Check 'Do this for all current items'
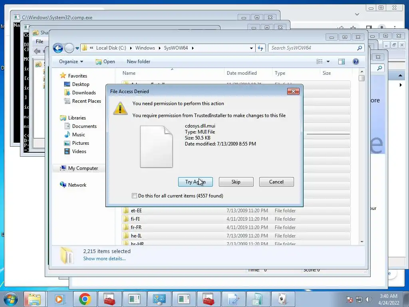 tap(134, 196)
